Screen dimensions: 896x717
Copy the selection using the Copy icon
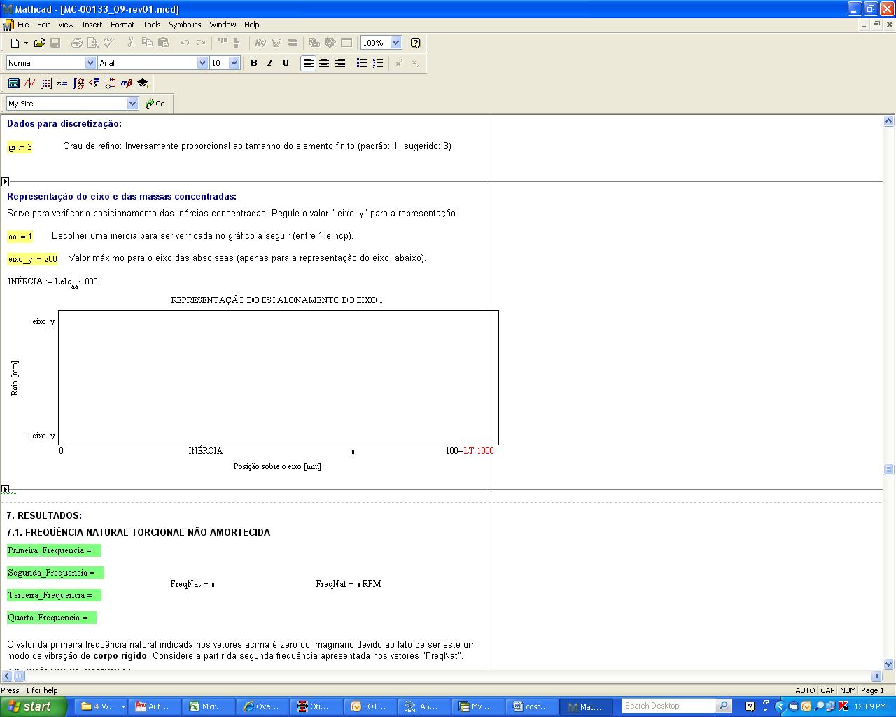[147, 43]
